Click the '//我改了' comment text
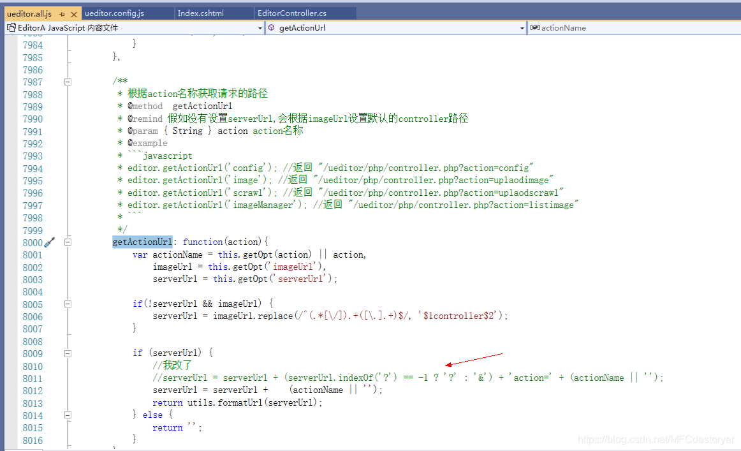Viewport: 741px width, 451px height. (172, 365)
